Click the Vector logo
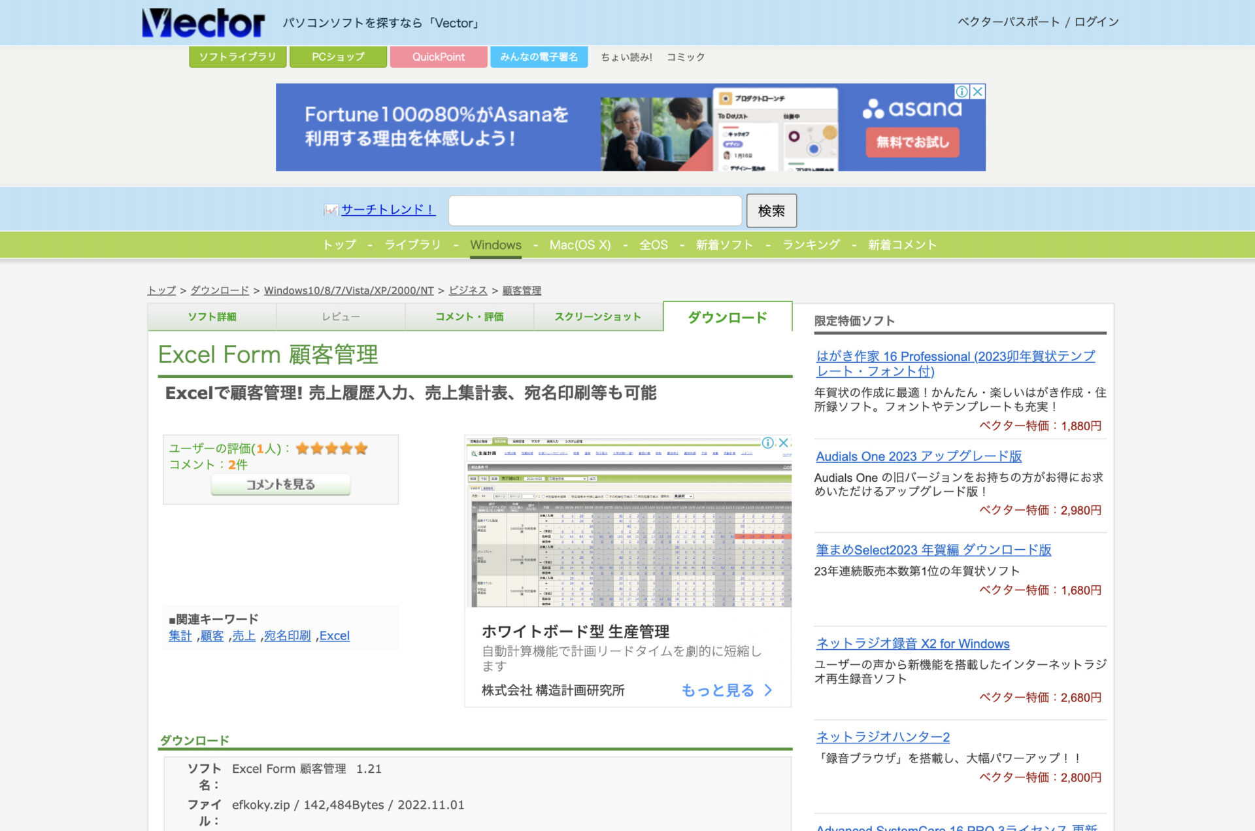 (x=203, y=22)
